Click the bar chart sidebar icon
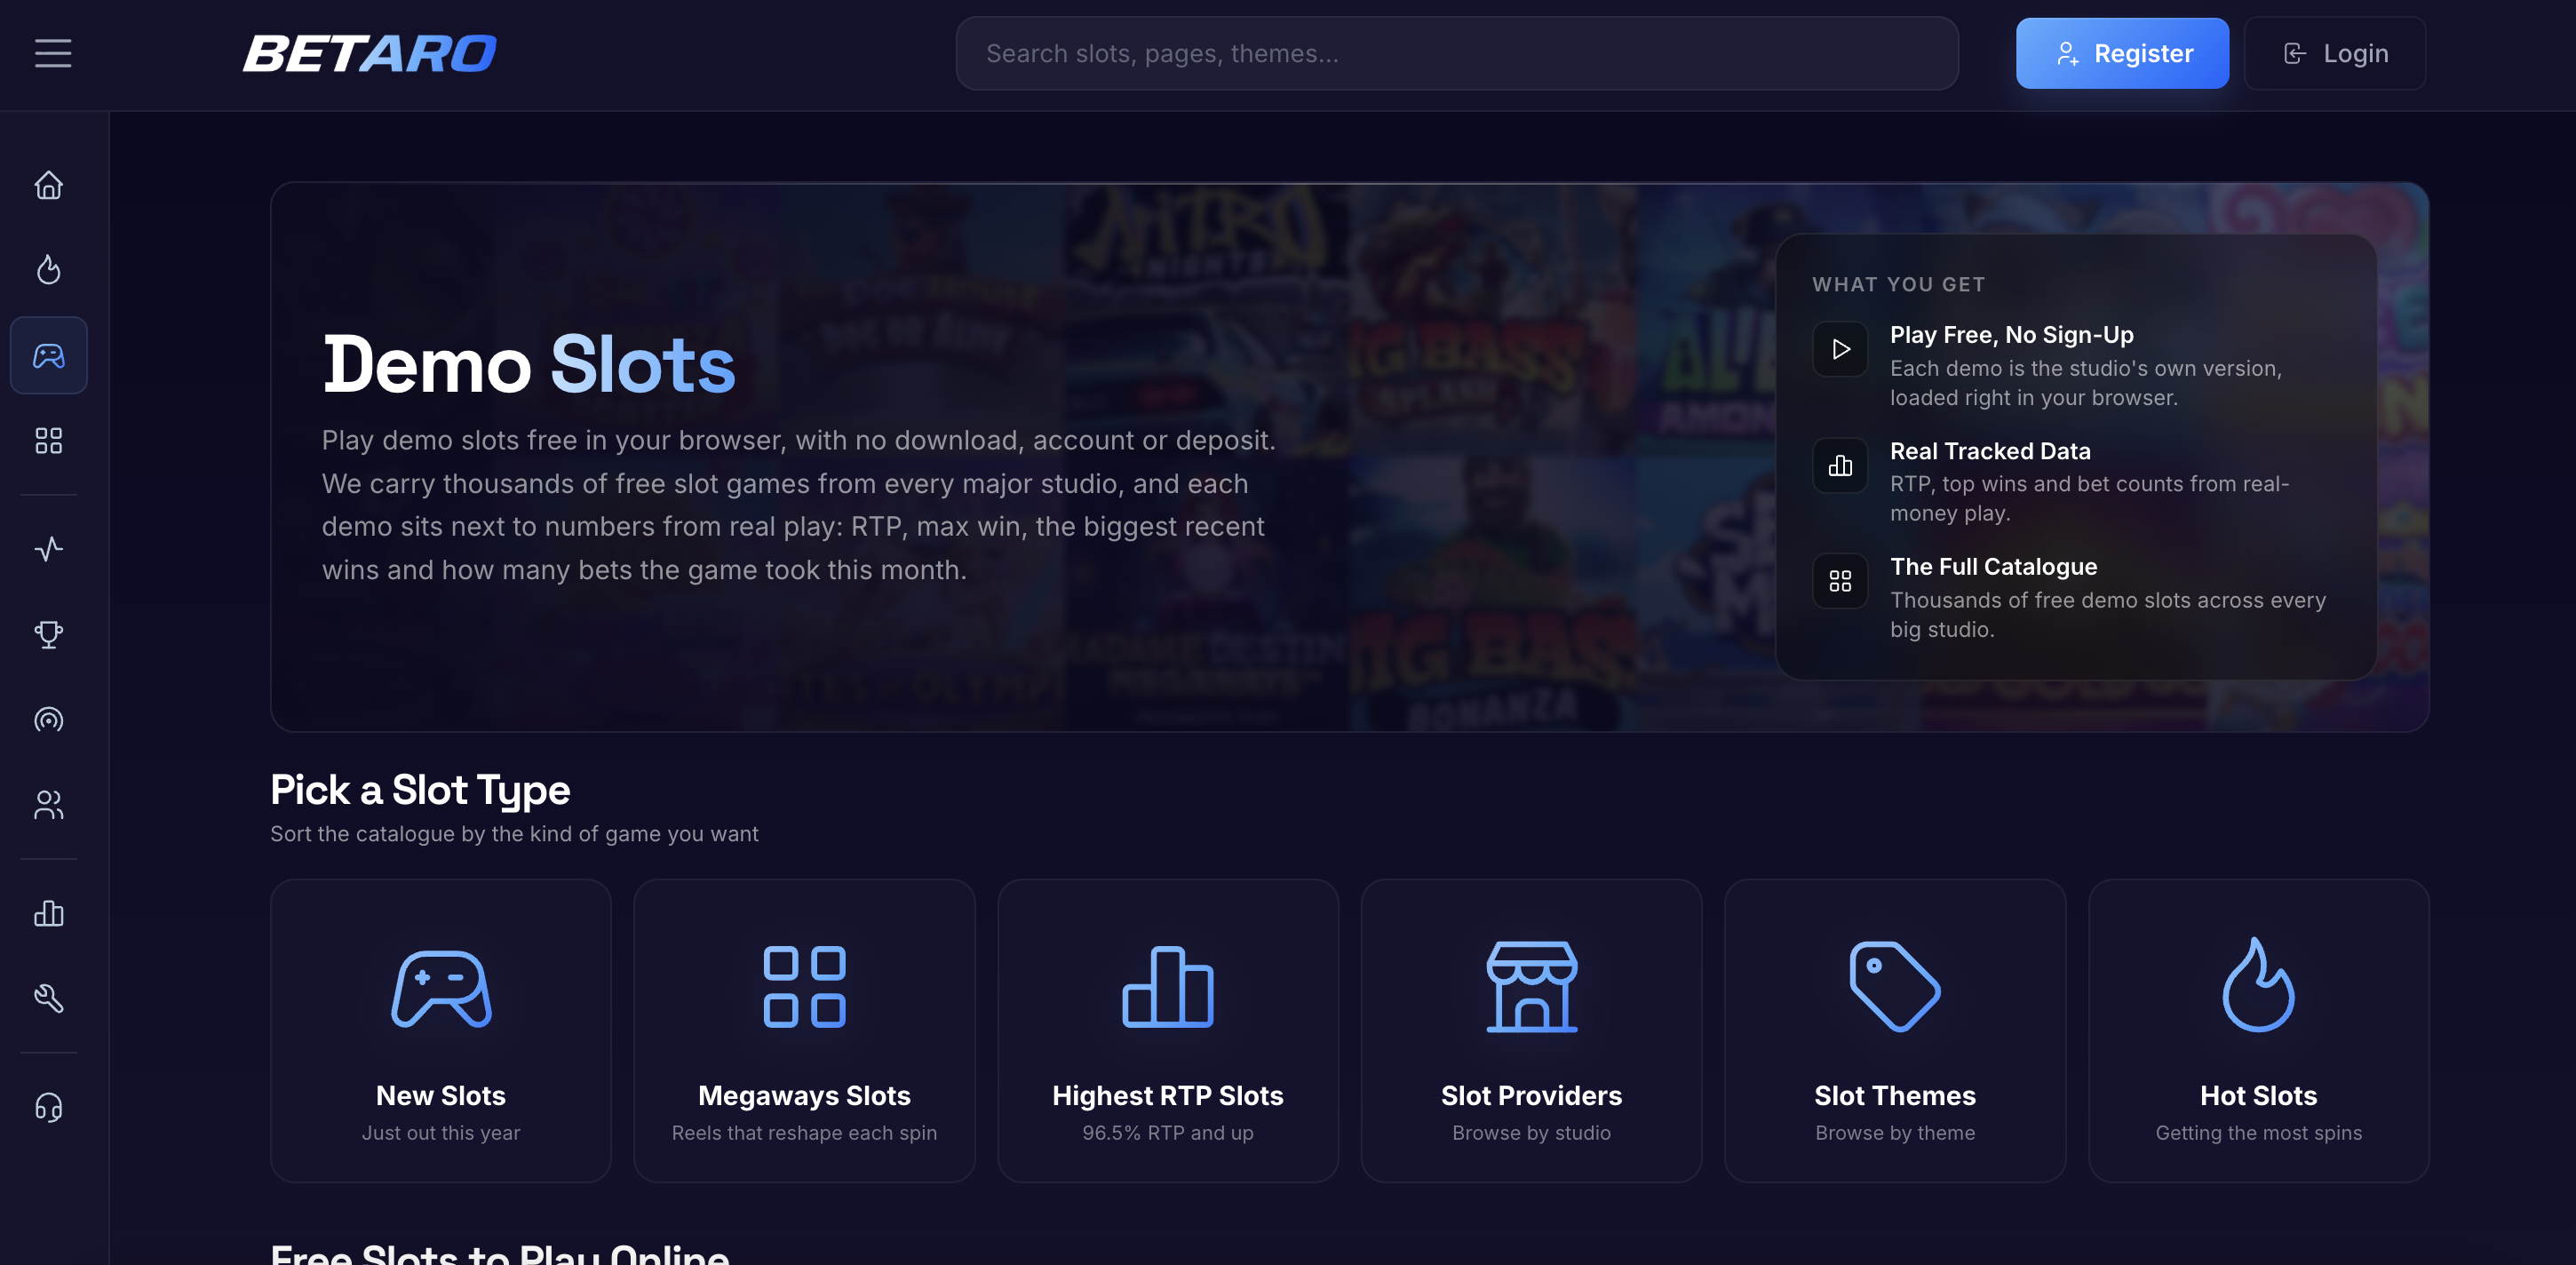Screen dimensions: 2576x1265 point(49,913)
